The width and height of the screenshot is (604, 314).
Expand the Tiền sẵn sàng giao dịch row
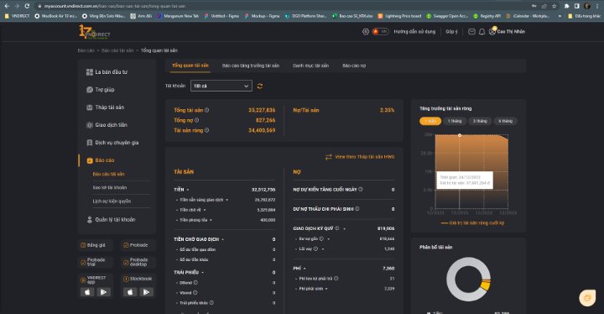pyautogui.click(x=226, y=200)
